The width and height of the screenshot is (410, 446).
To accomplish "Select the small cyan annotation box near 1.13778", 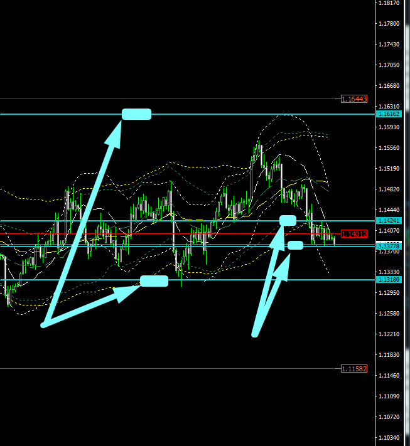I will (295, 245).
